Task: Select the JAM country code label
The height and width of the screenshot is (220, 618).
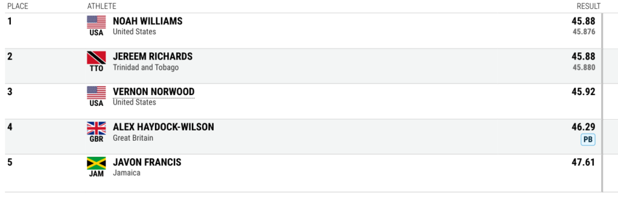Action: pos(97,174)
